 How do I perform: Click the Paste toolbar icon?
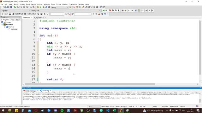click(27, 7)
